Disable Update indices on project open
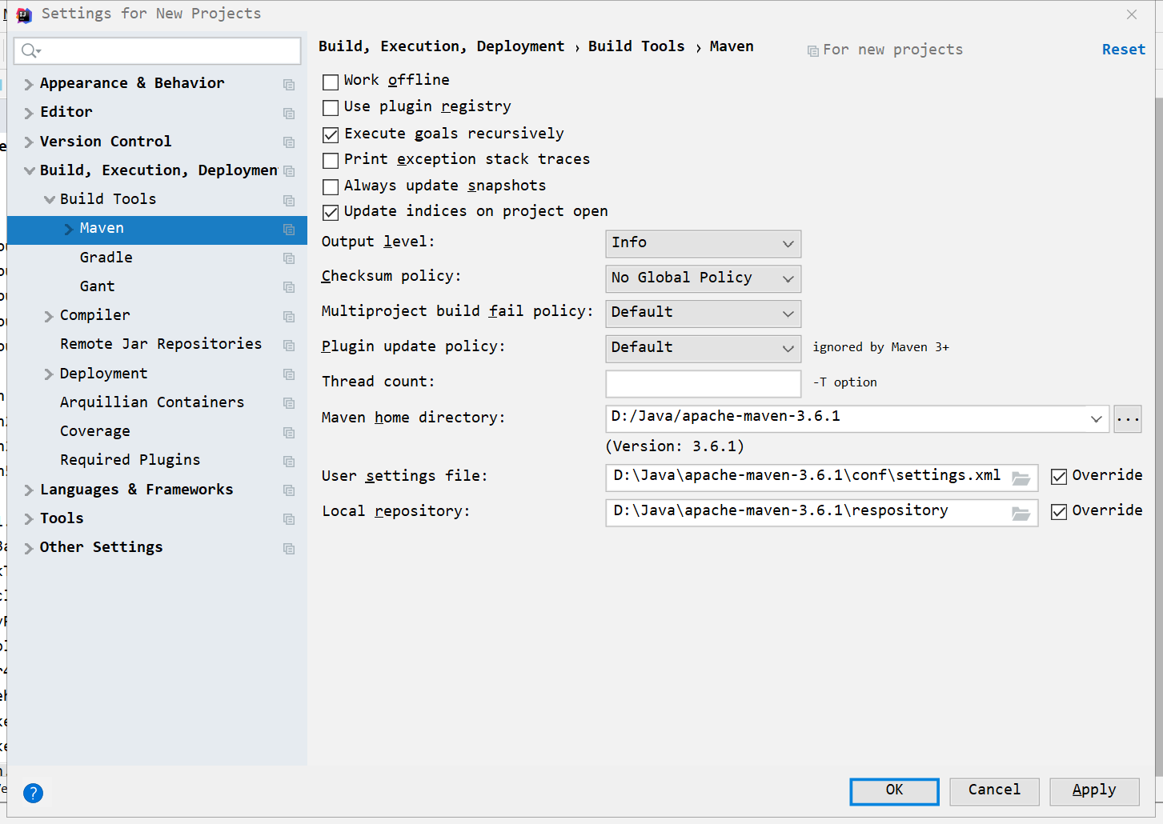1163x824 pixels. 331,213
